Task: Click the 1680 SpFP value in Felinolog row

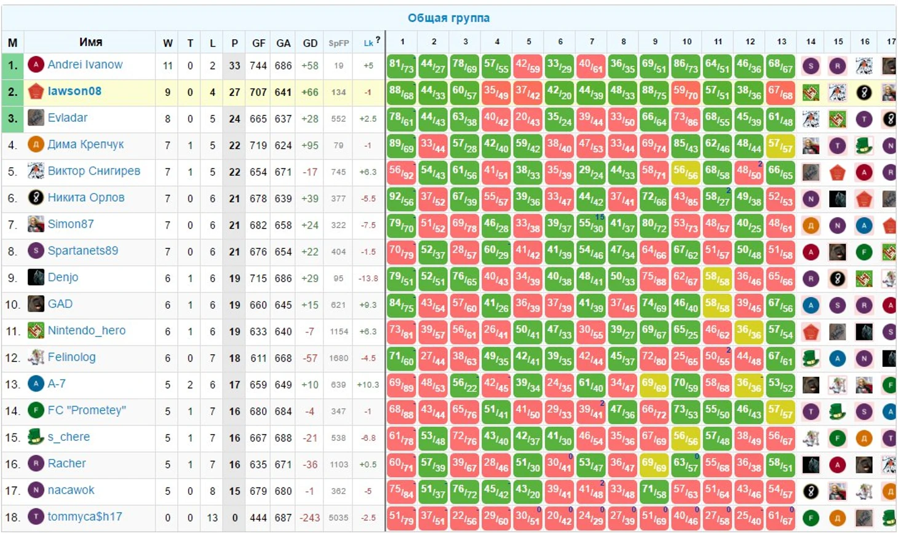Action: click(338, 358)
